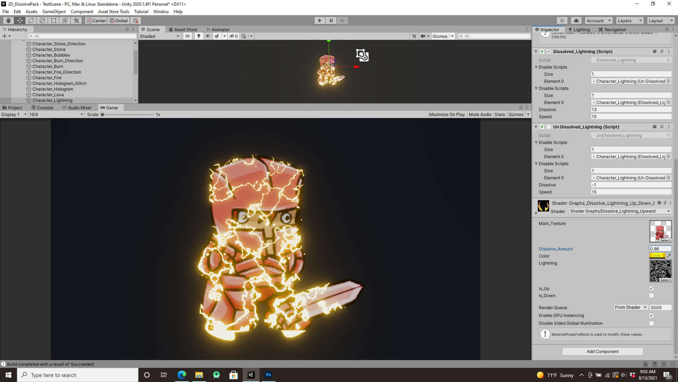The width and height of the screenshot is (678, 382).
Task: Enable the Is_Down checkbox
Action: pos(651,295)
